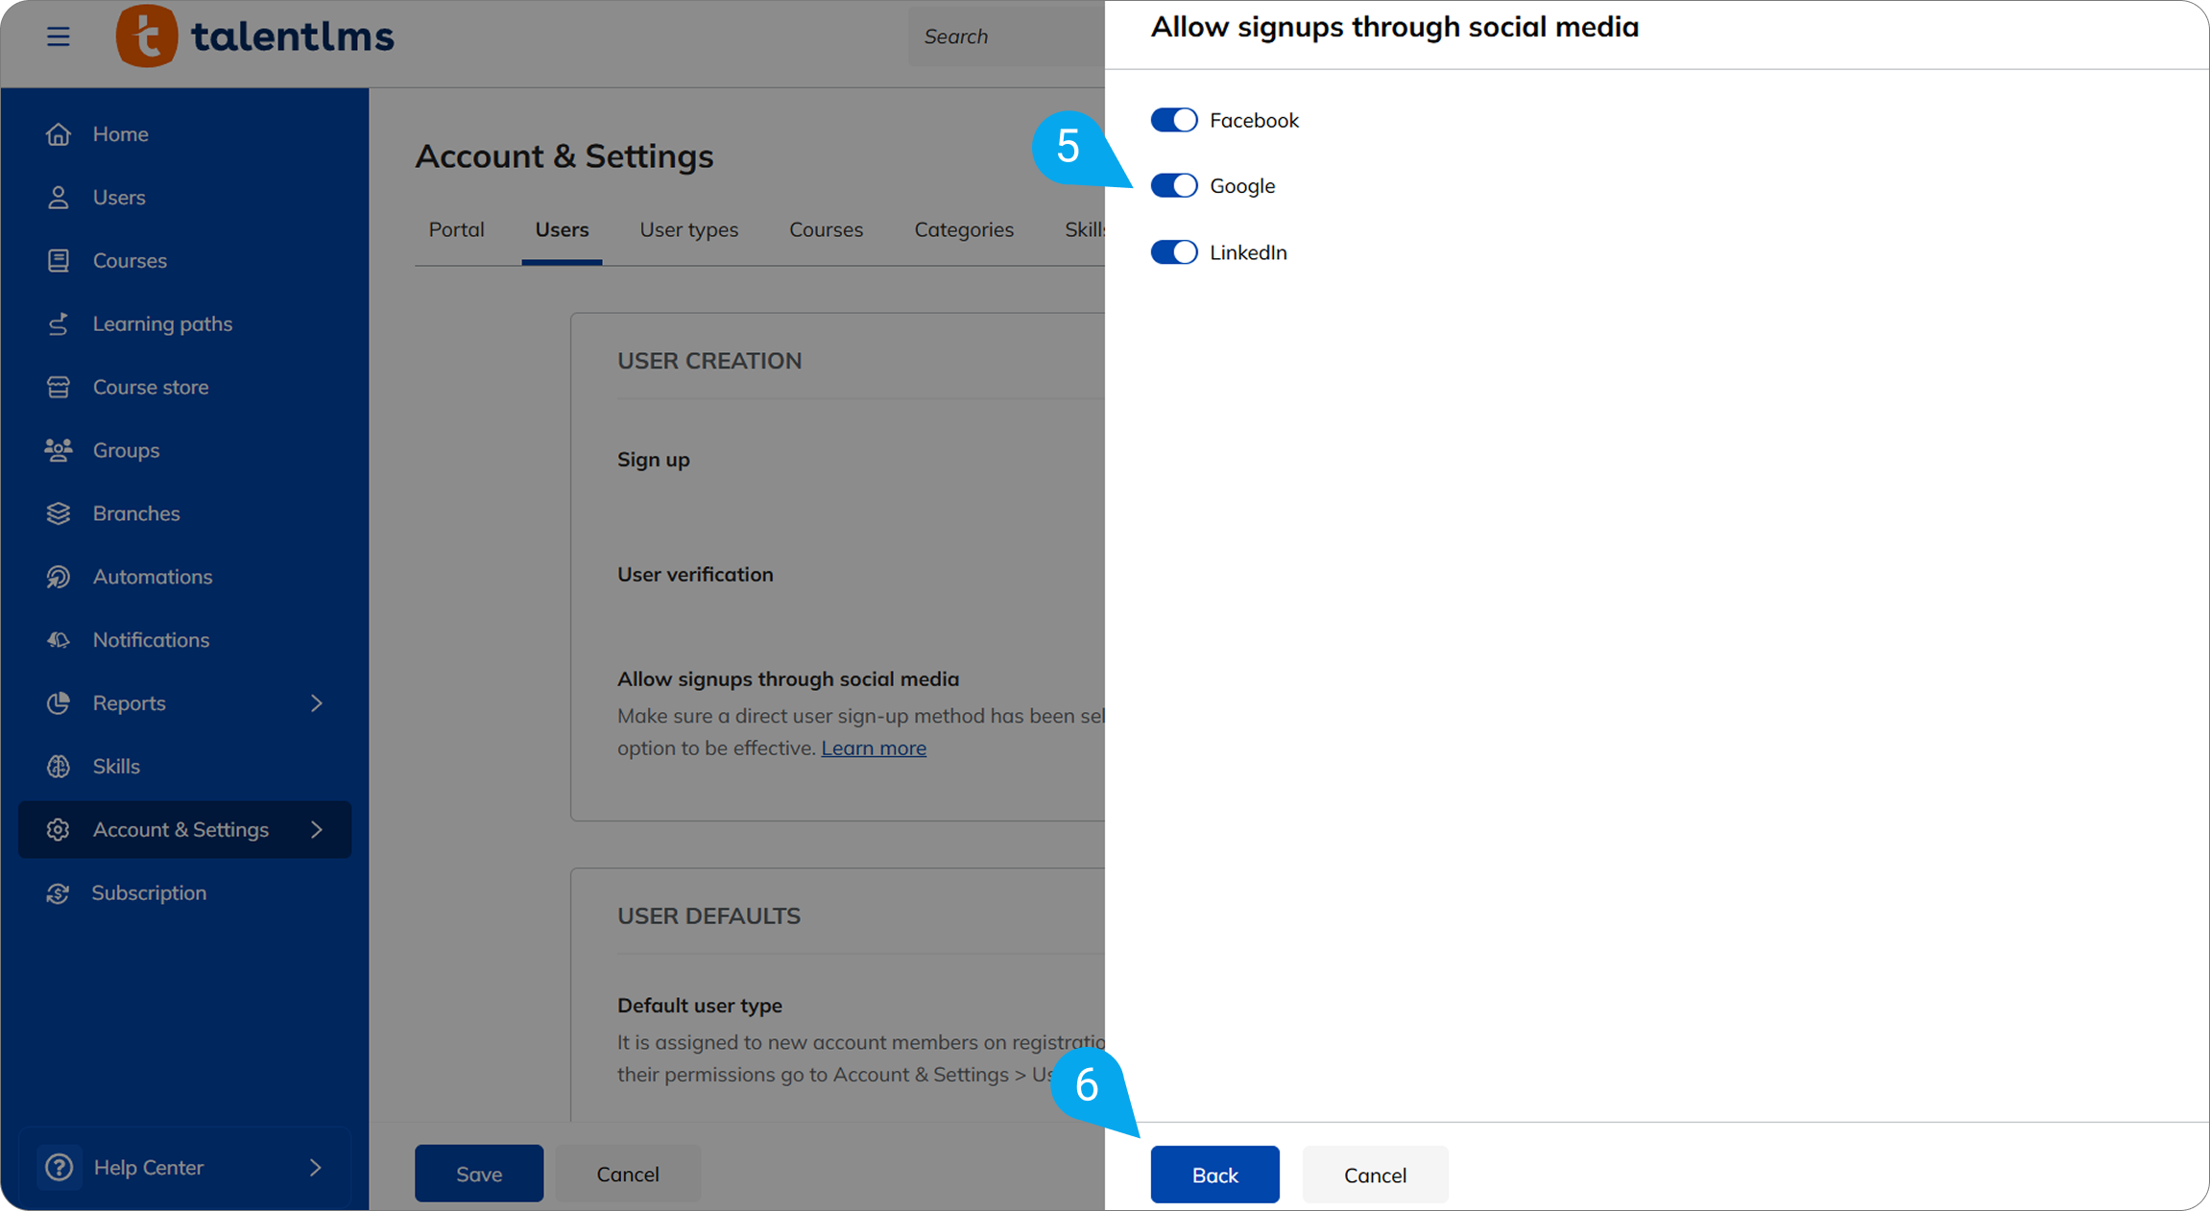Expand Account & Settings chevron
The width and height of the screenshot is (2210, 1211).
click(x=317, y=830)
